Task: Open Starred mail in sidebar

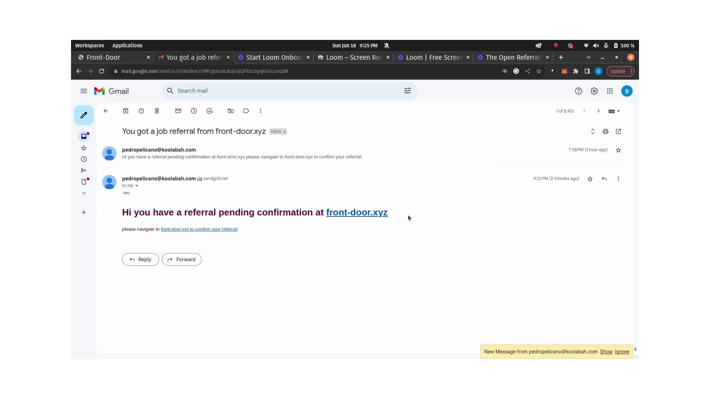Action: point(84,148)
